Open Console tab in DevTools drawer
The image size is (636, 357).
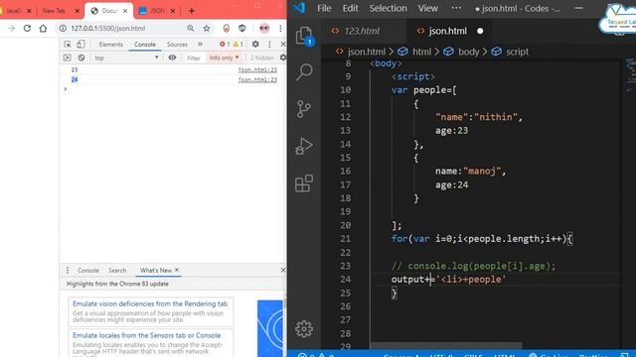(88, 270)
